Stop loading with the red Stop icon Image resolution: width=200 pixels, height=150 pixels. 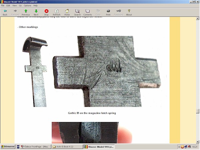(x=46, y=12)
